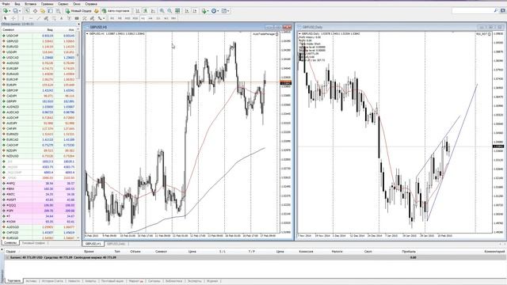The width and height of the screenshot is (507, 285).
Task: Select the text 'A' drawing tool
Action: coord(62,18)
